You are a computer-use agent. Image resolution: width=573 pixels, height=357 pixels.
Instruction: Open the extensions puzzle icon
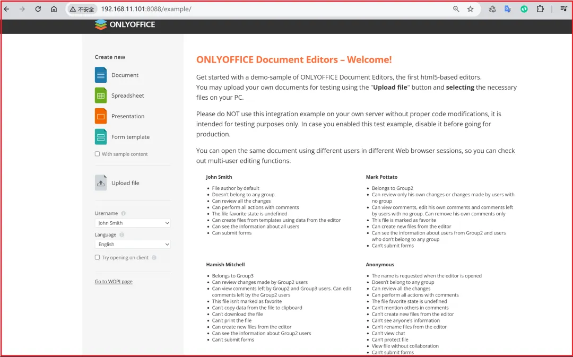540,9
